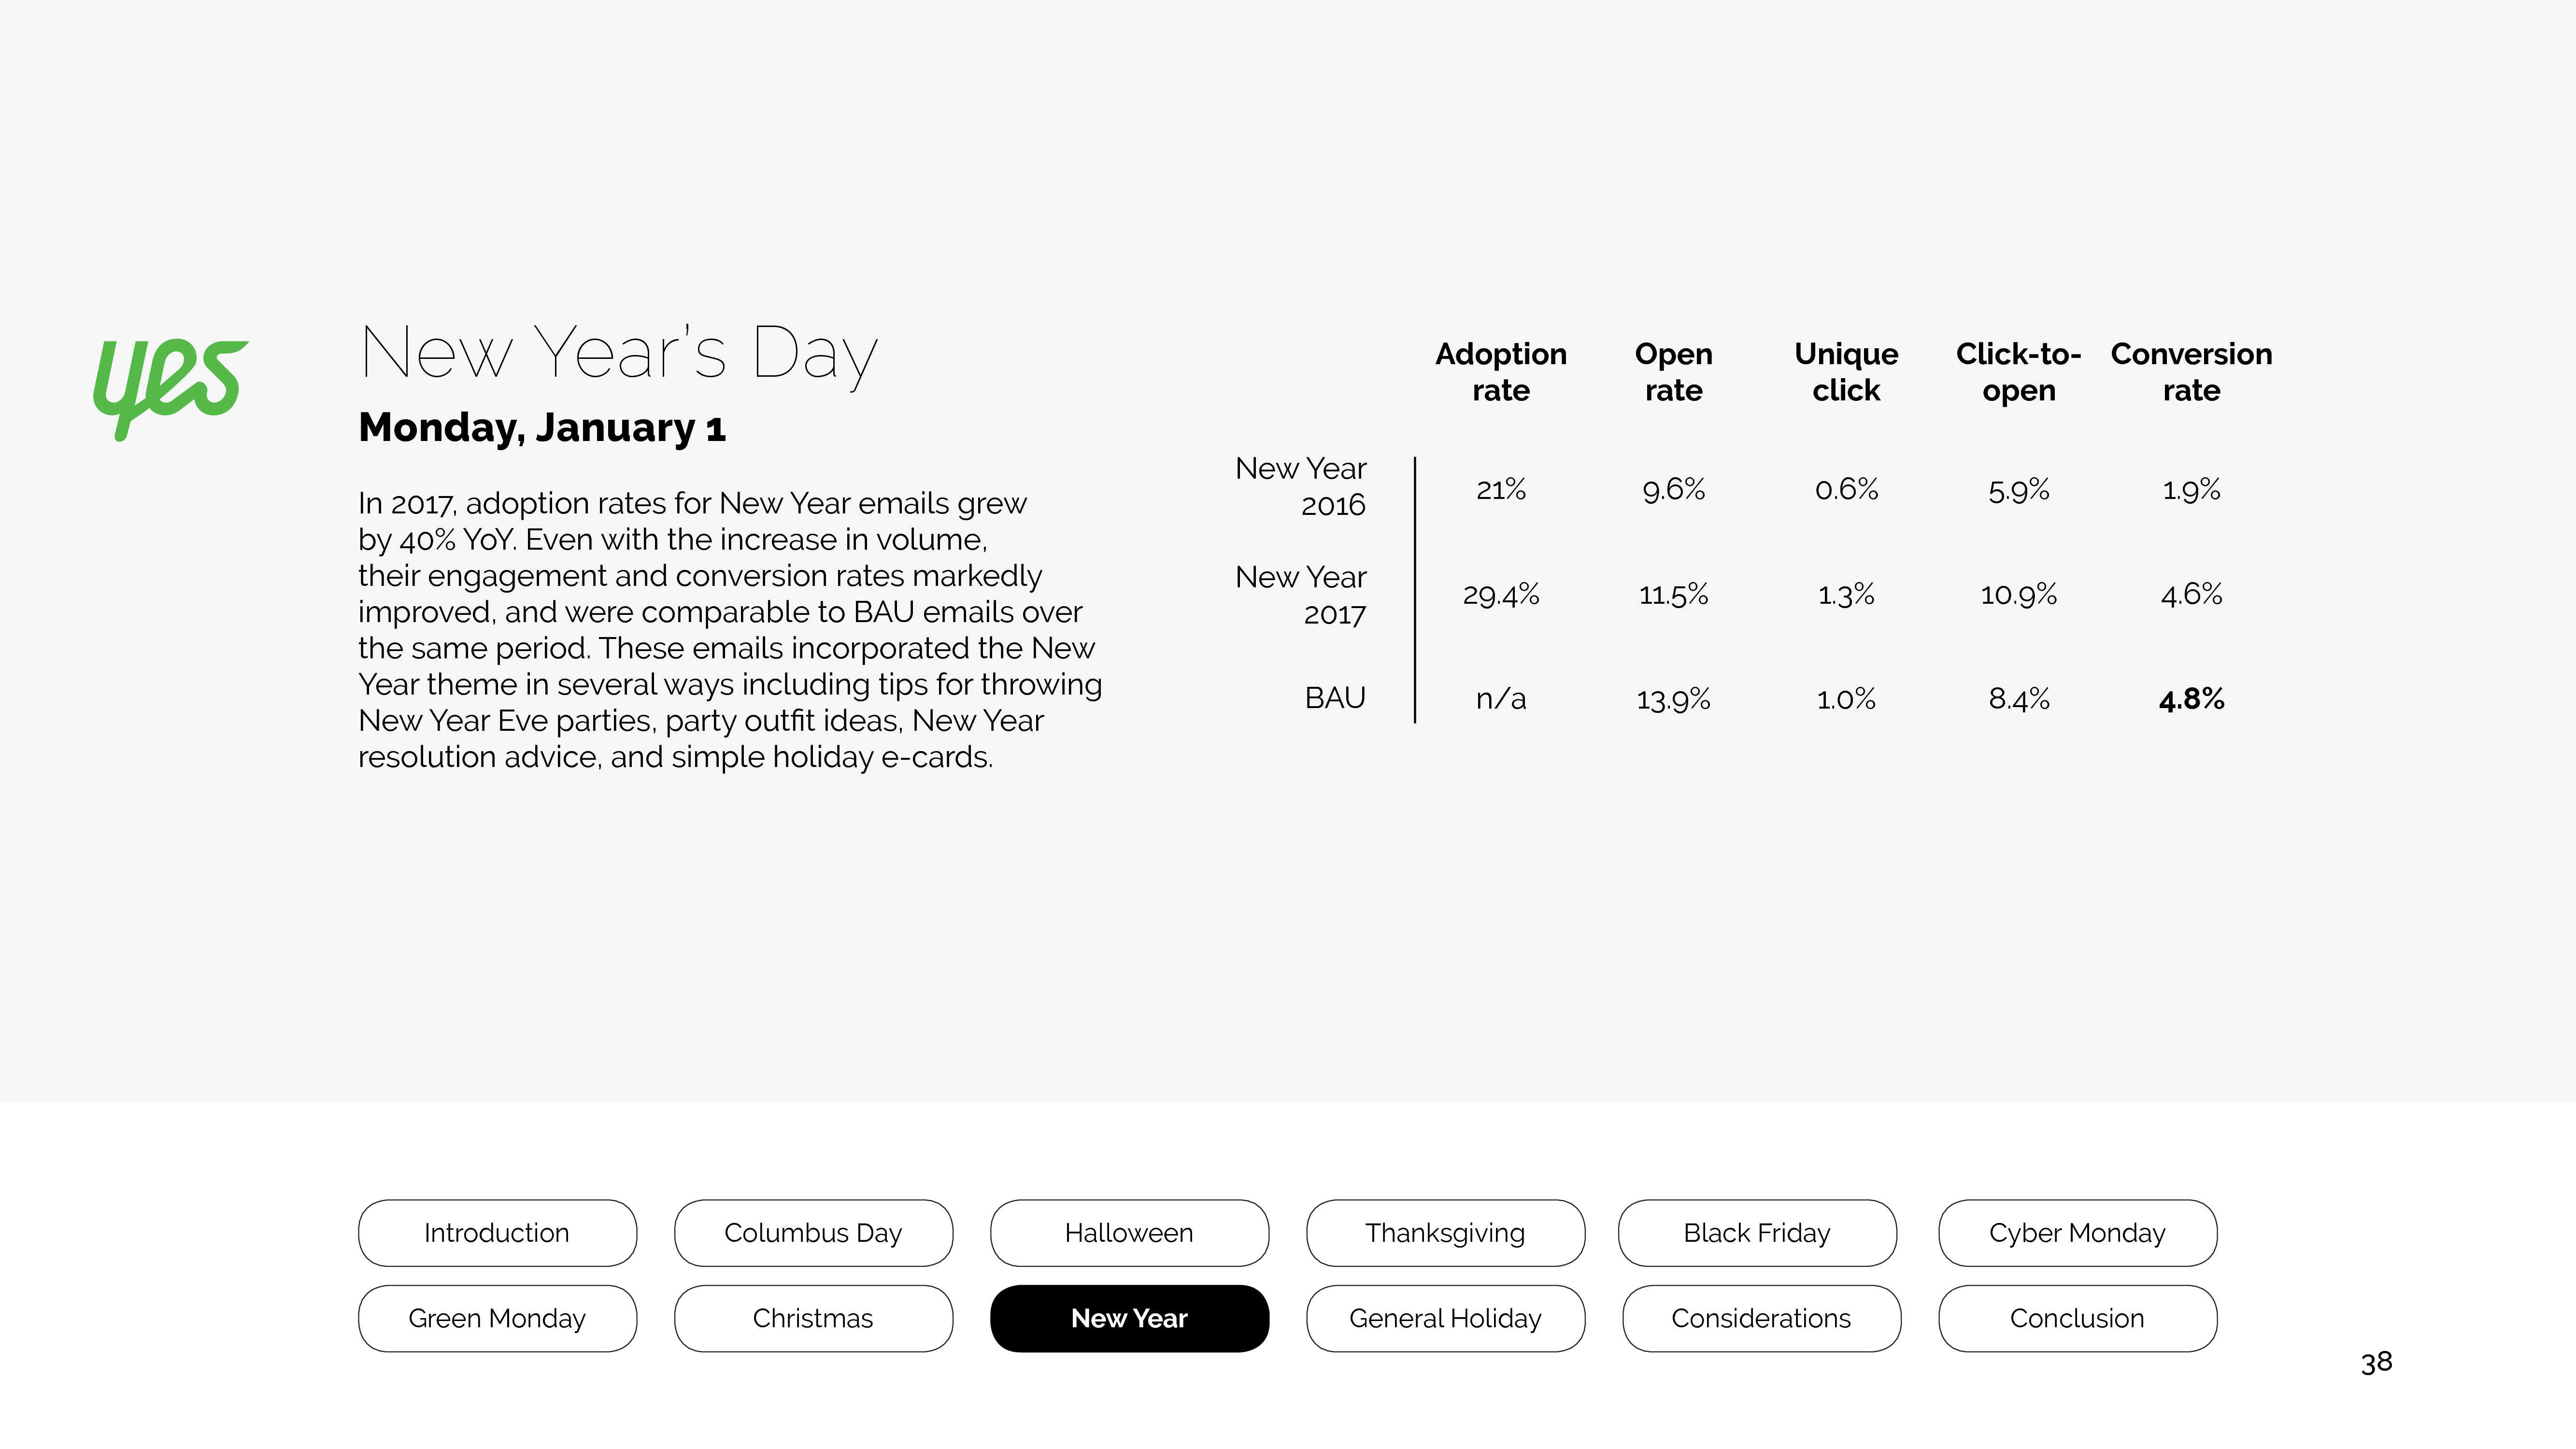Open the Introduction section

point(497,1233)
